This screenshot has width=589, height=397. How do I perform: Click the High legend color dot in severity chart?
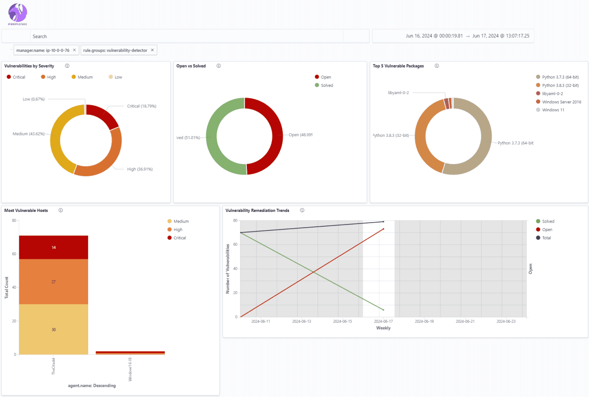pos(43,77)
